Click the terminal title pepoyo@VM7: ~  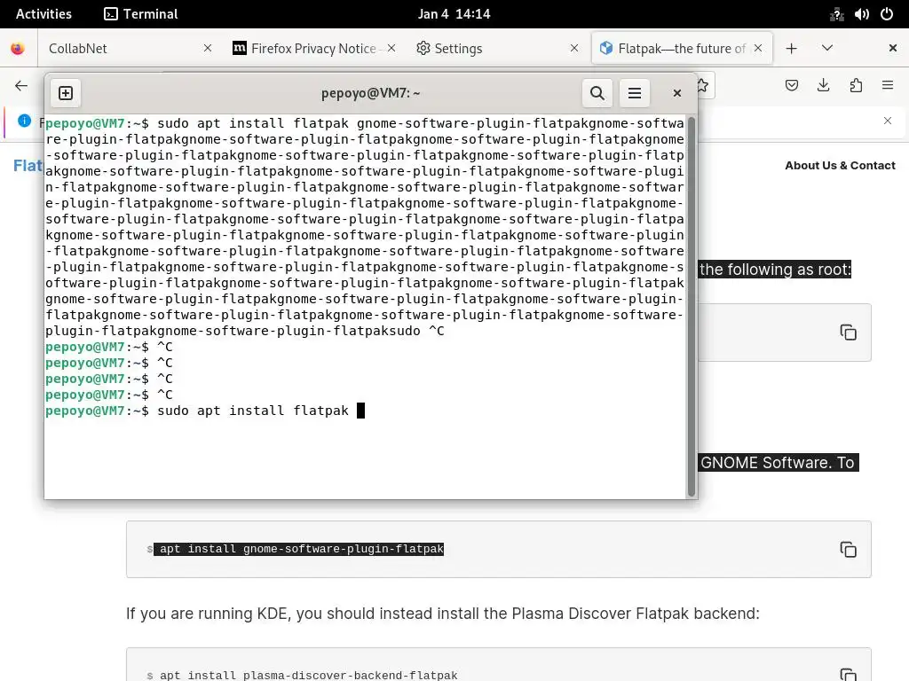370,93
